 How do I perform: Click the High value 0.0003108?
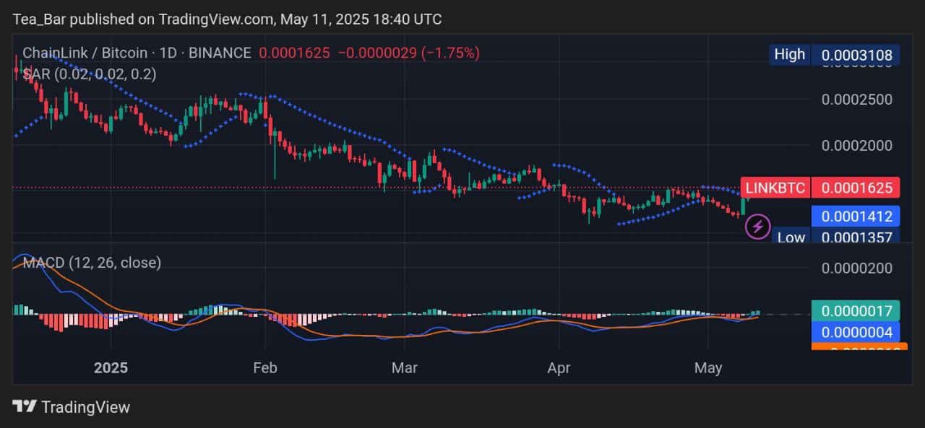[856, 55]
